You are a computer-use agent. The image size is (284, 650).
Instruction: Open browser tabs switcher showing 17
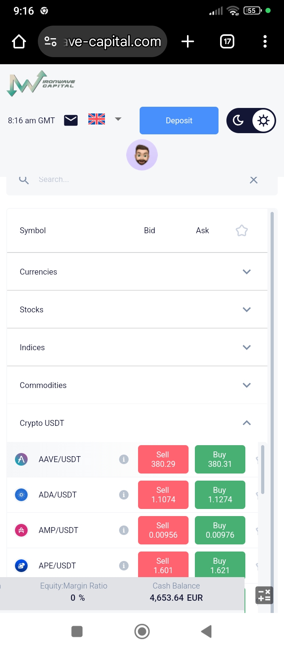click(227, 41)
